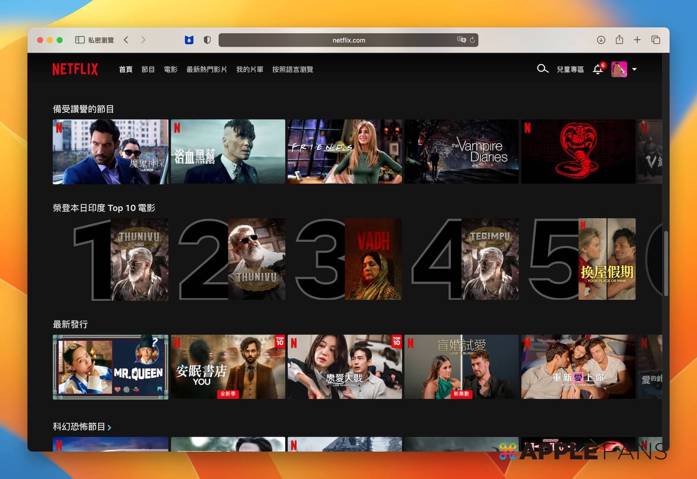Open the privacy report shield icon
The height and width of the screenshot is (479, 697).
click(207, 40)
